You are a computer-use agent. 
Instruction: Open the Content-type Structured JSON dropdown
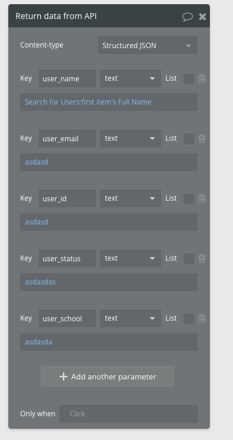[x=148, y=45]
